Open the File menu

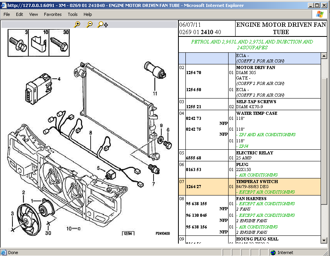click(x=7, y=14)
